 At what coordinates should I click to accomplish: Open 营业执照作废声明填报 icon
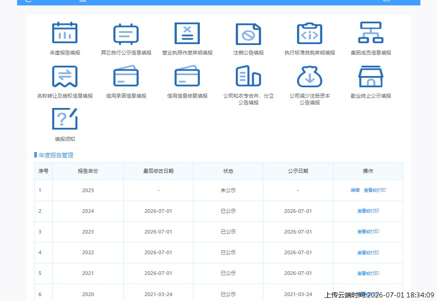[x=187, y=33]
